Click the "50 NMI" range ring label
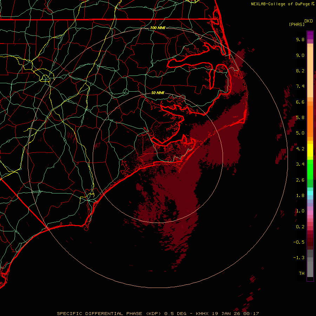 pos(158,93)
